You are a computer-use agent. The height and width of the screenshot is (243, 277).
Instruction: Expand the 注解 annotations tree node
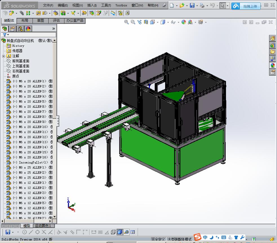(3, 56)
